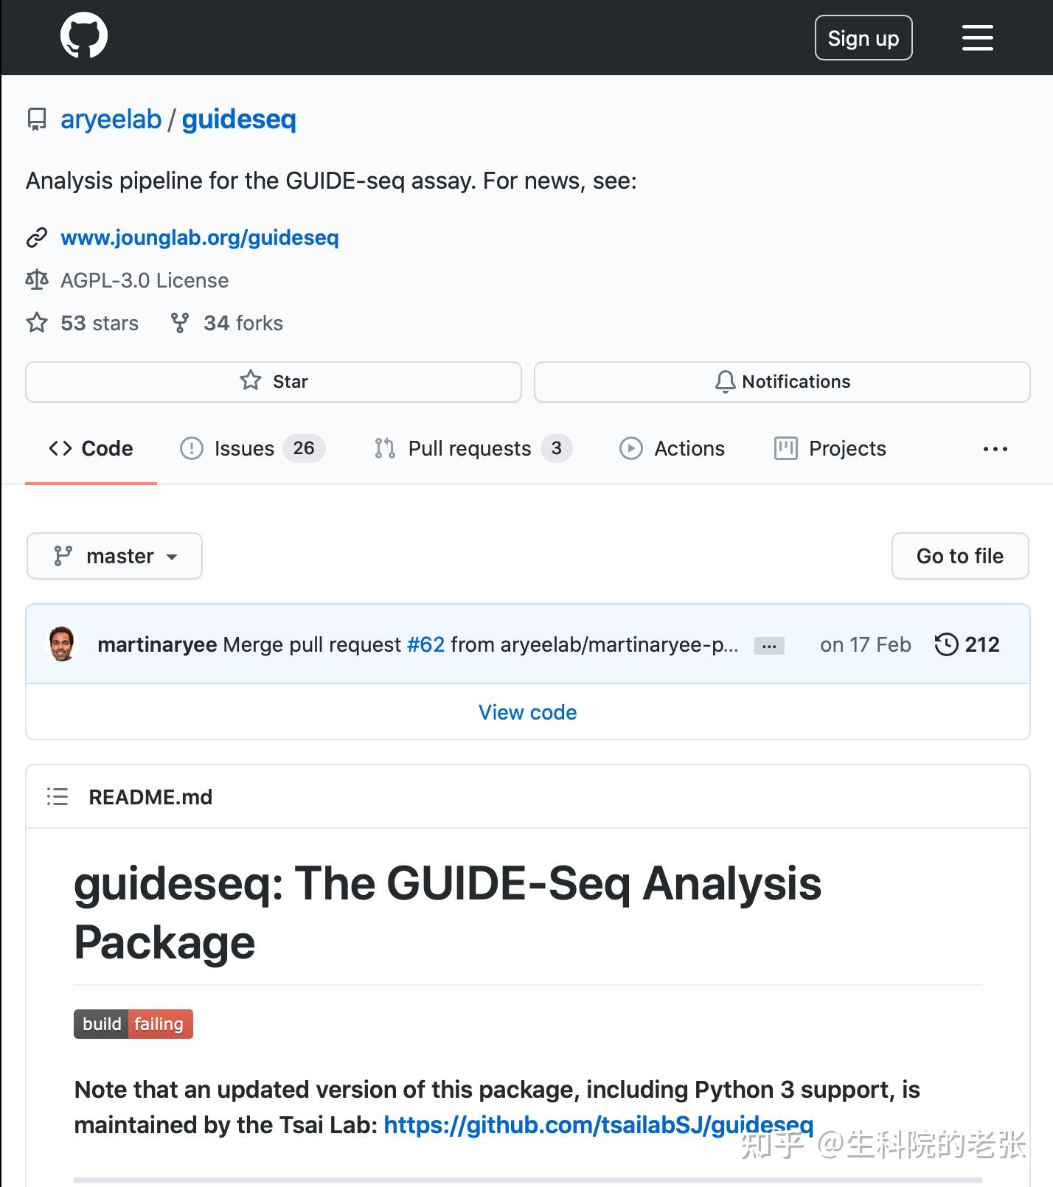Click the Sign up button
The height and width of the screenshot is (1187, 1053).
863,37
